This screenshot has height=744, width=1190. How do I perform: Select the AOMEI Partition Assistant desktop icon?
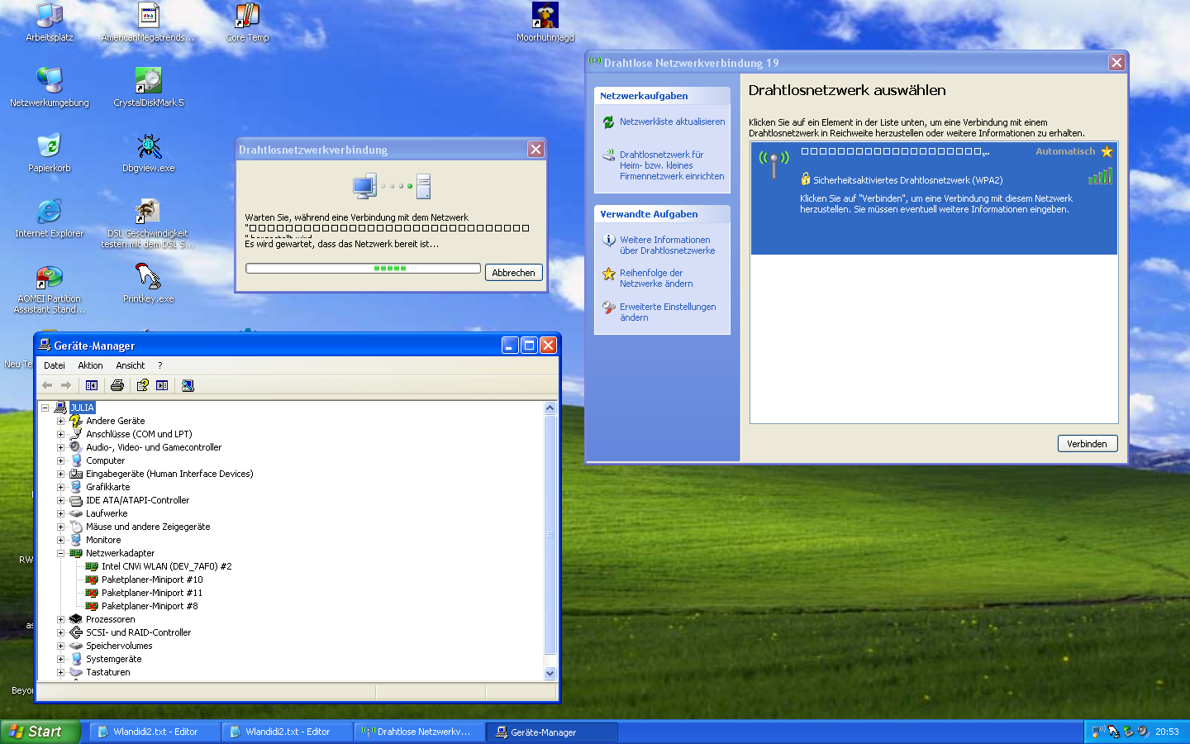(50, 289)
